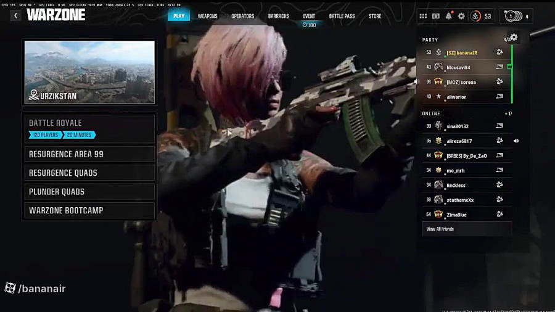The height and width of the screenshot is (312, 555).
Task: Select WARZONE BOOTCAMP mode
Action: pos(89,210)
